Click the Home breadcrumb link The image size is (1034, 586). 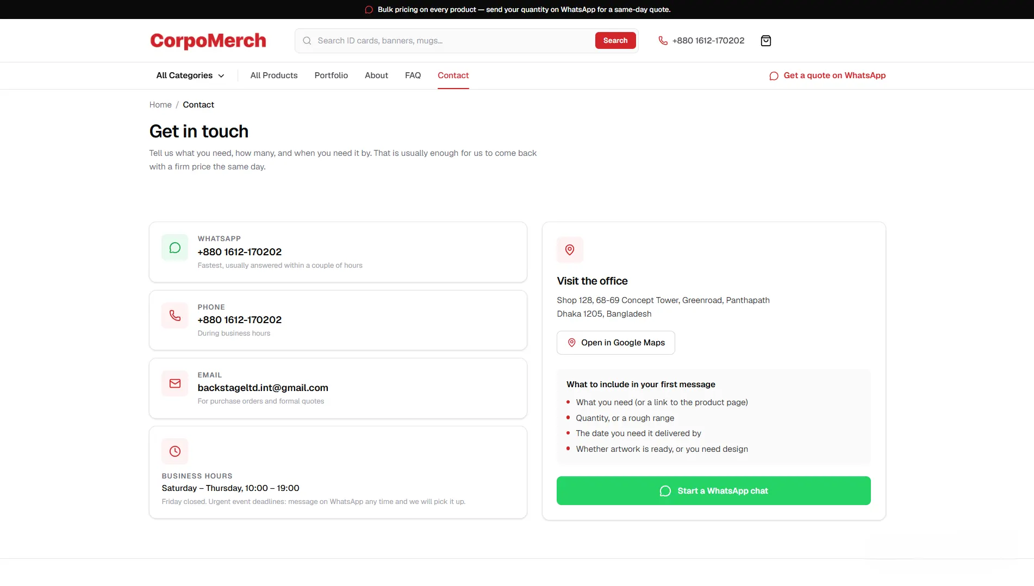click(x=160, y=105)
